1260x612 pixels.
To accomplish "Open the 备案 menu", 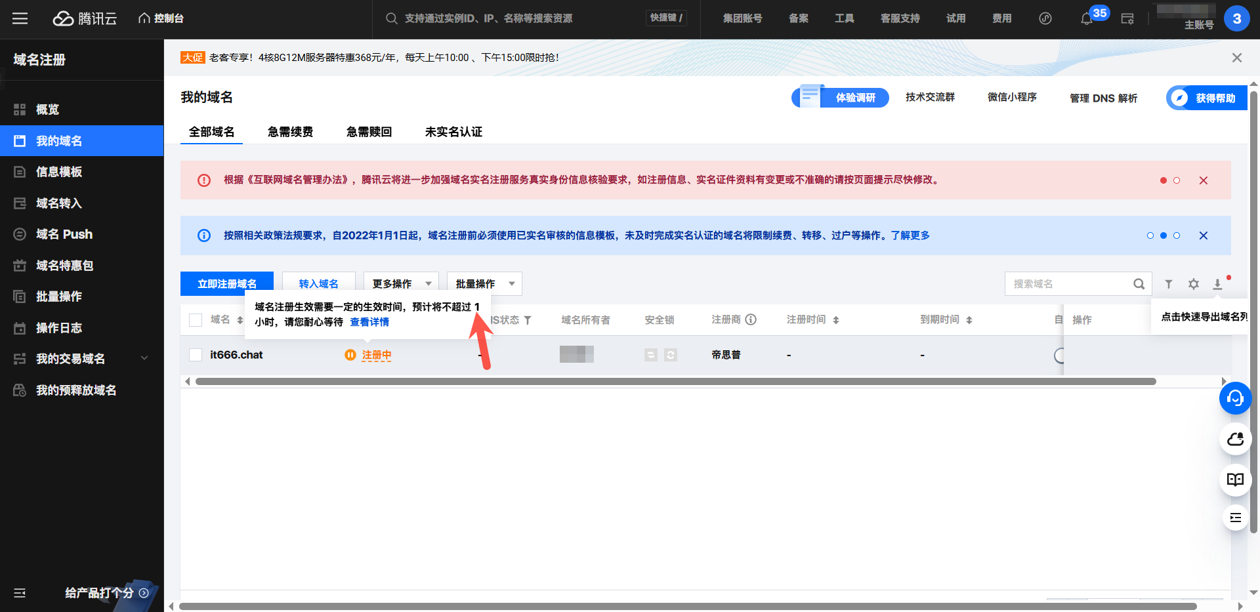I will point(799,18).
